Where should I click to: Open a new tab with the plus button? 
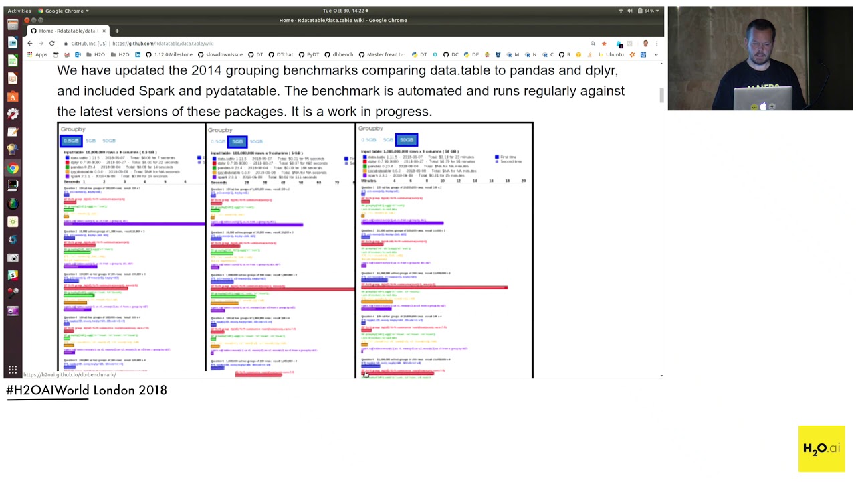(x=116, y=31)
